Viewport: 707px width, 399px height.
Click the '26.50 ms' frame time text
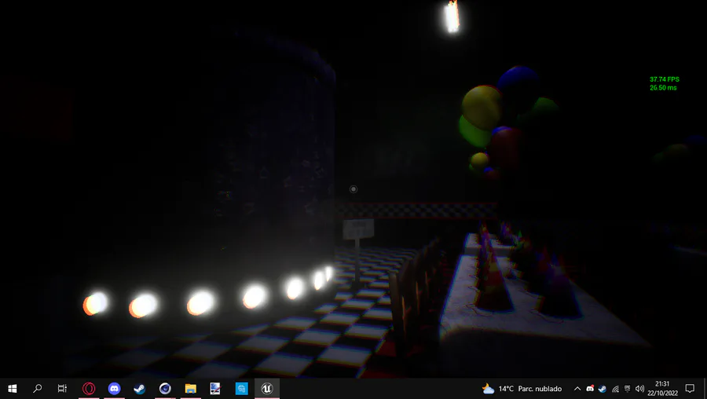(x=663, y=88)
